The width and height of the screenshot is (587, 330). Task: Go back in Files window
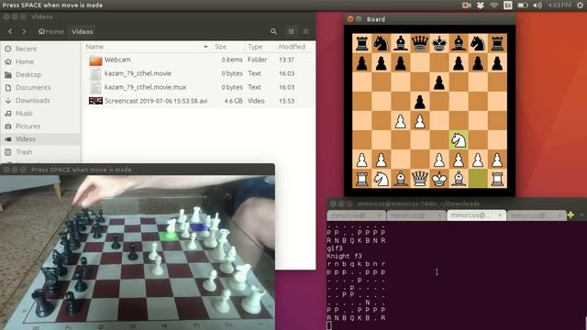pyautogui.click(x=10, y=32)
